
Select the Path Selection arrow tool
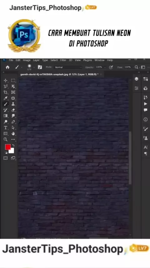point(13,128)
